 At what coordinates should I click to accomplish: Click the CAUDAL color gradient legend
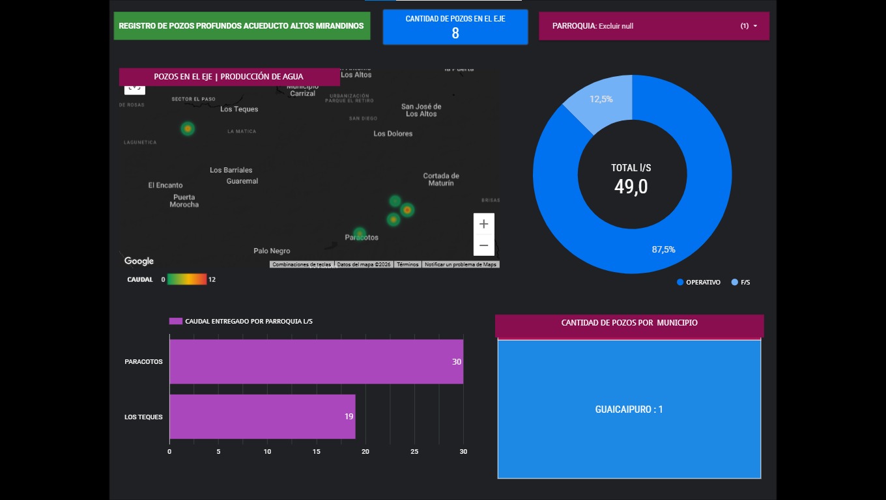coord(186,279)
